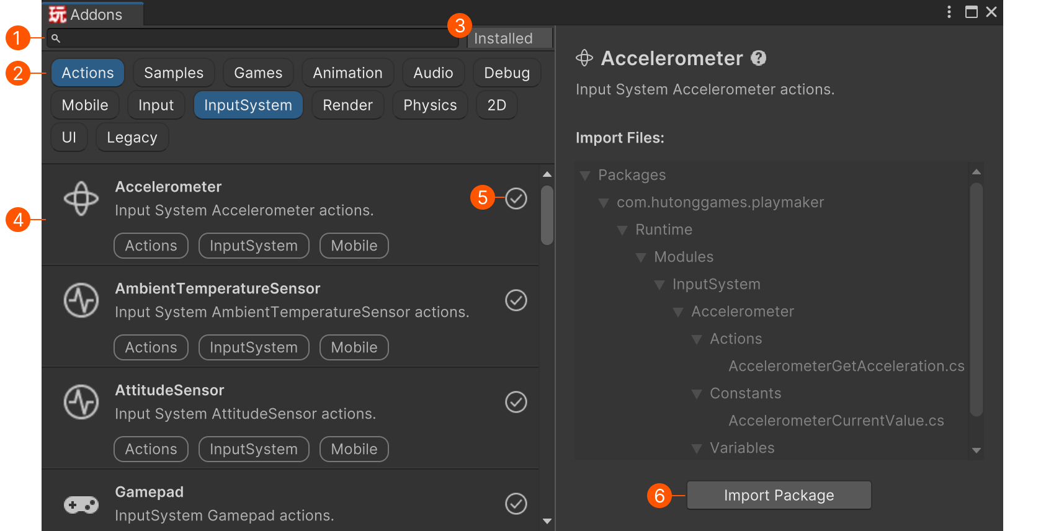Click the Import Files scroll-down arrow
1046x531 pixels.
coord(976,451)
